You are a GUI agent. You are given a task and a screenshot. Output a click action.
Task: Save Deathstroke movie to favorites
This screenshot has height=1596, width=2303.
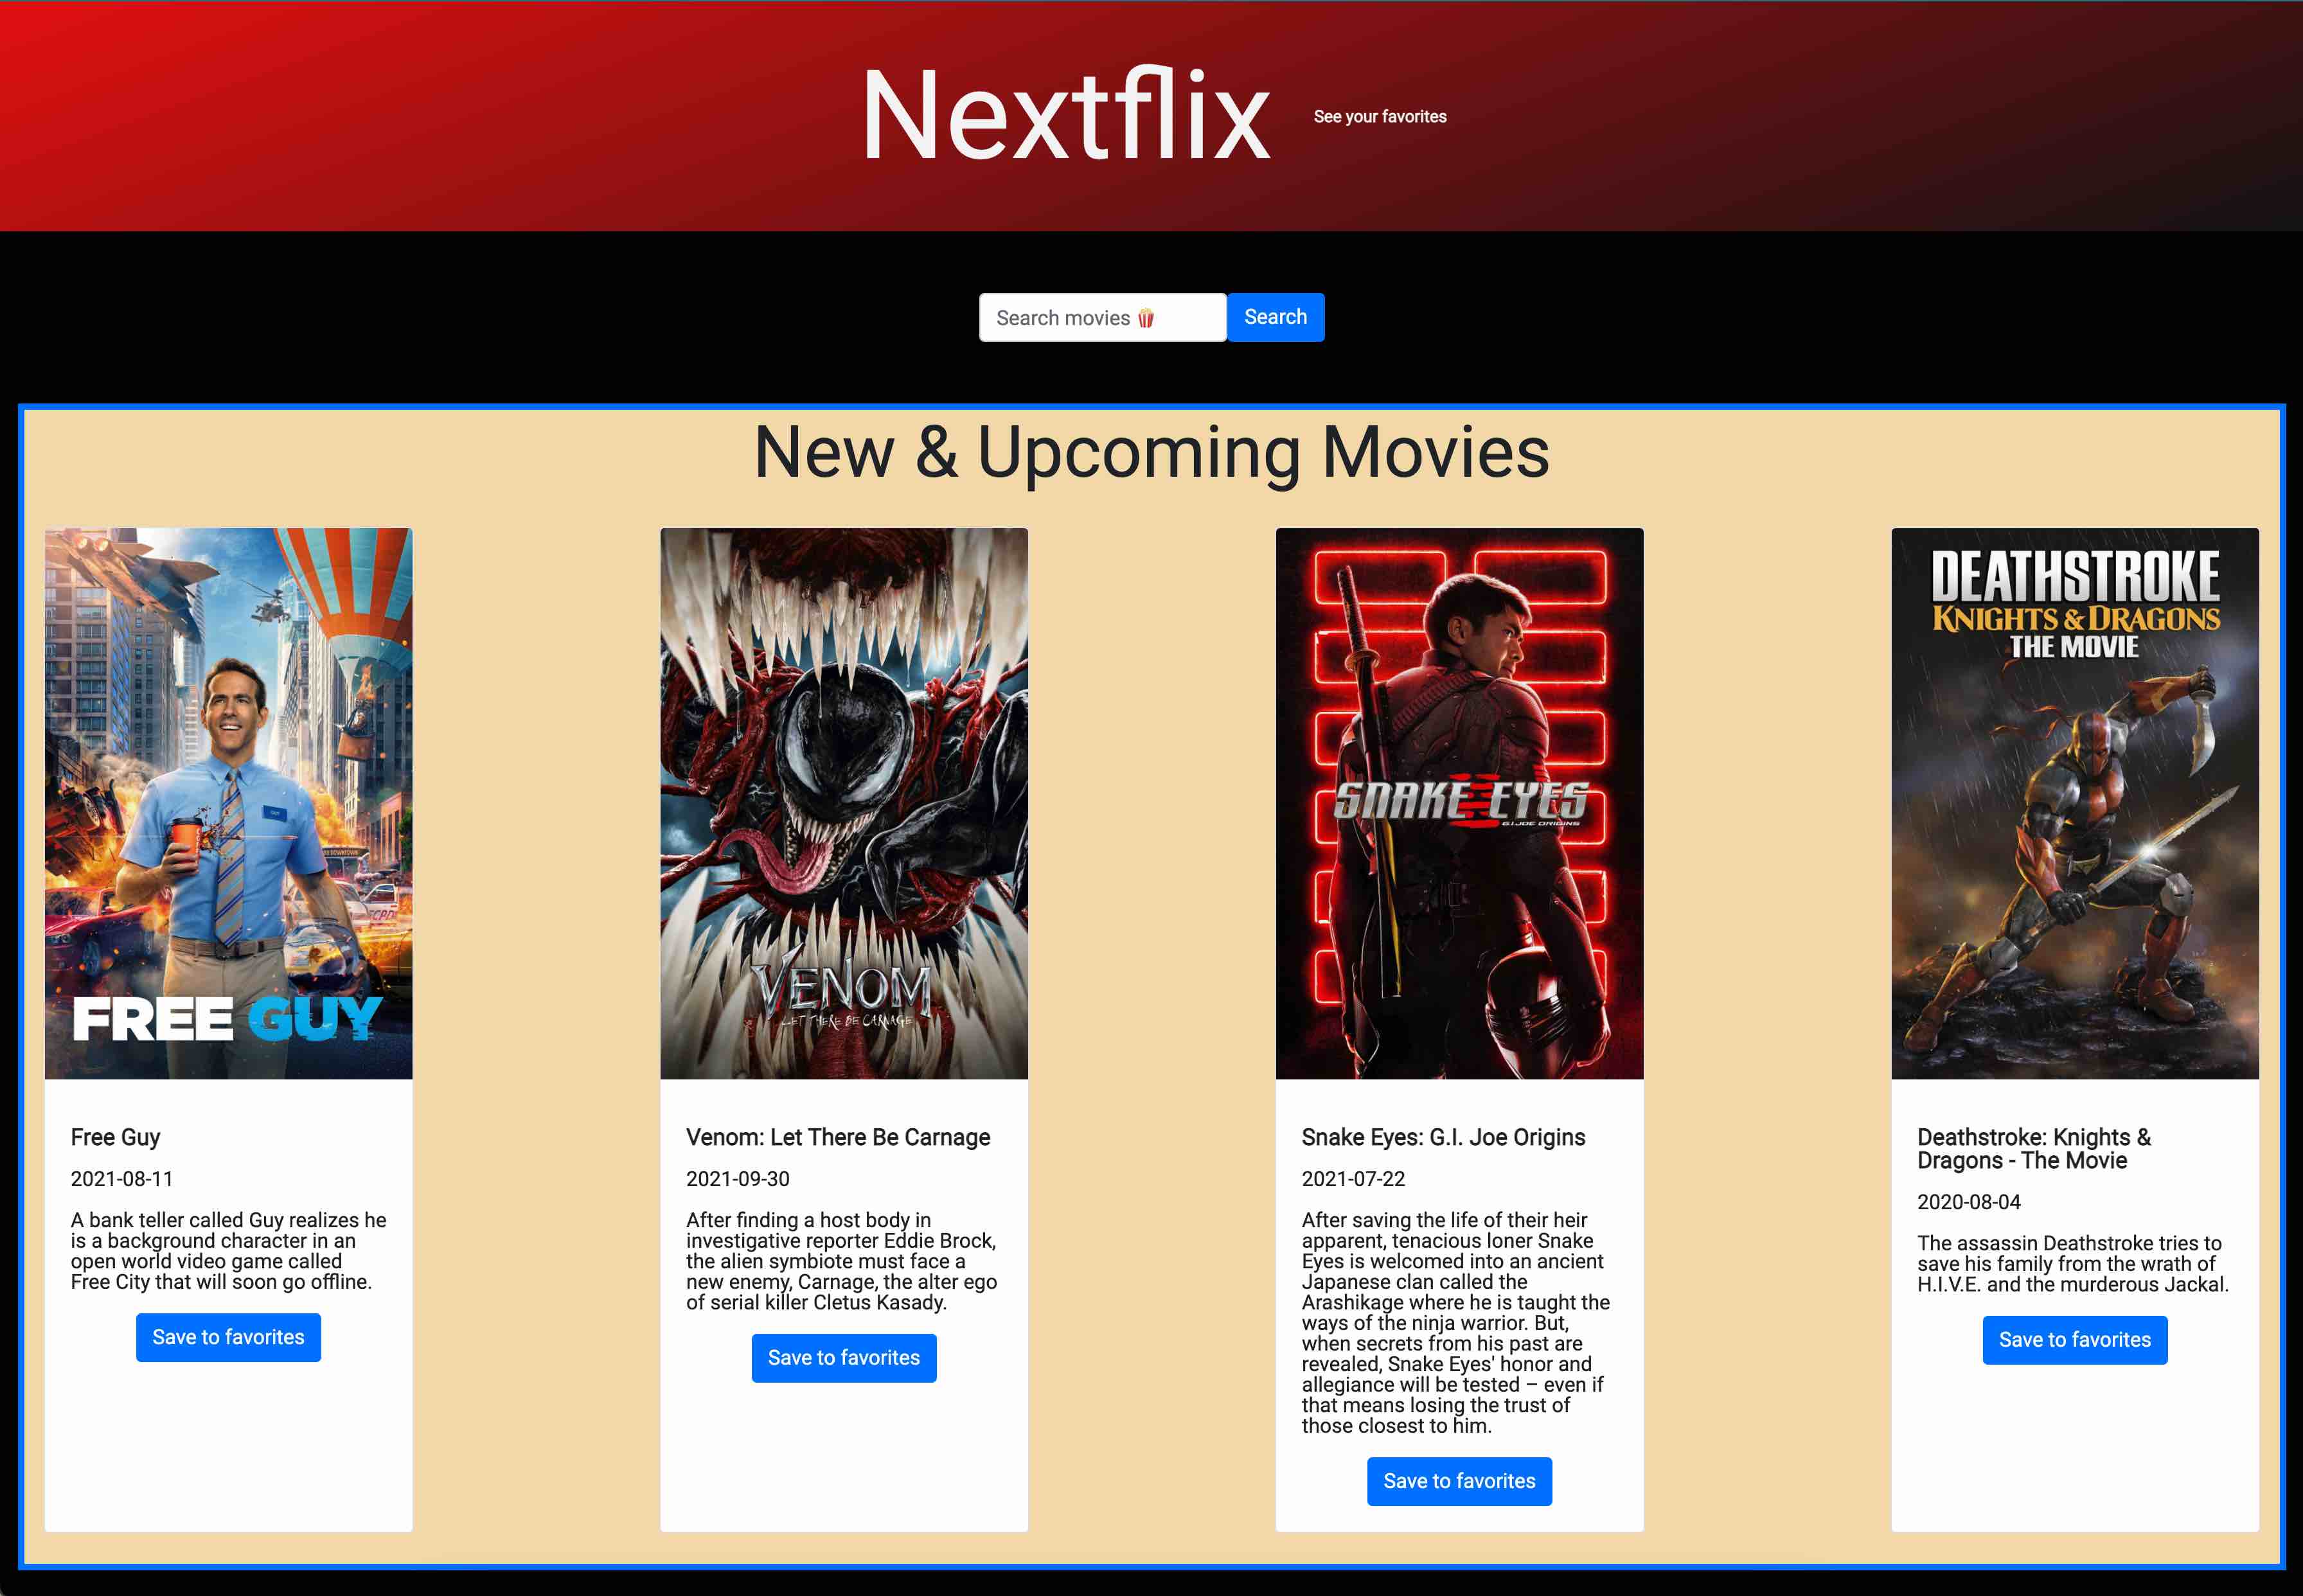pyautogui.click(x=2074, y=1340)
